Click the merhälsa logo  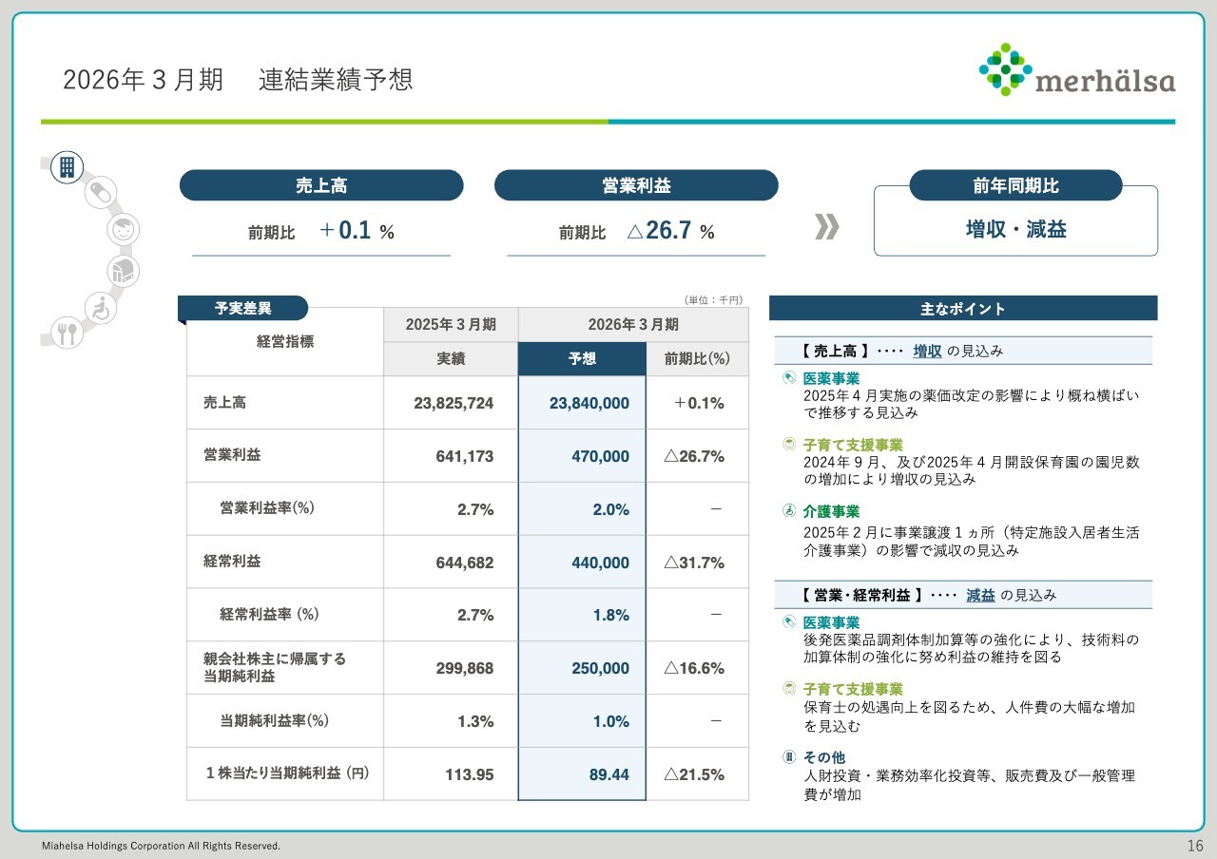(1076, 70)
